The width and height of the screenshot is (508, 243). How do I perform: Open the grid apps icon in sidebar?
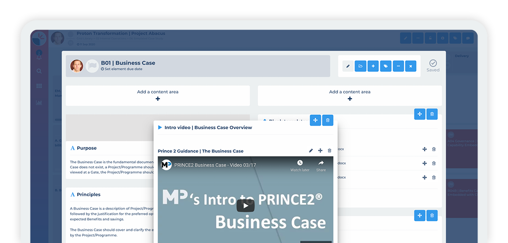click(x=39, y=86)
